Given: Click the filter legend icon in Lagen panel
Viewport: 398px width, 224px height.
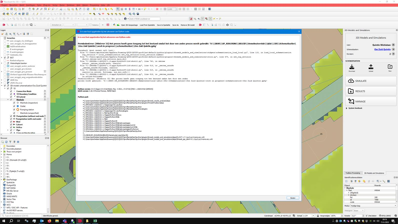Looking at the screenshot, I should click(14, 34).
